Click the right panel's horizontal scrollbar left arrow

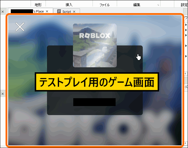[185, 73]
